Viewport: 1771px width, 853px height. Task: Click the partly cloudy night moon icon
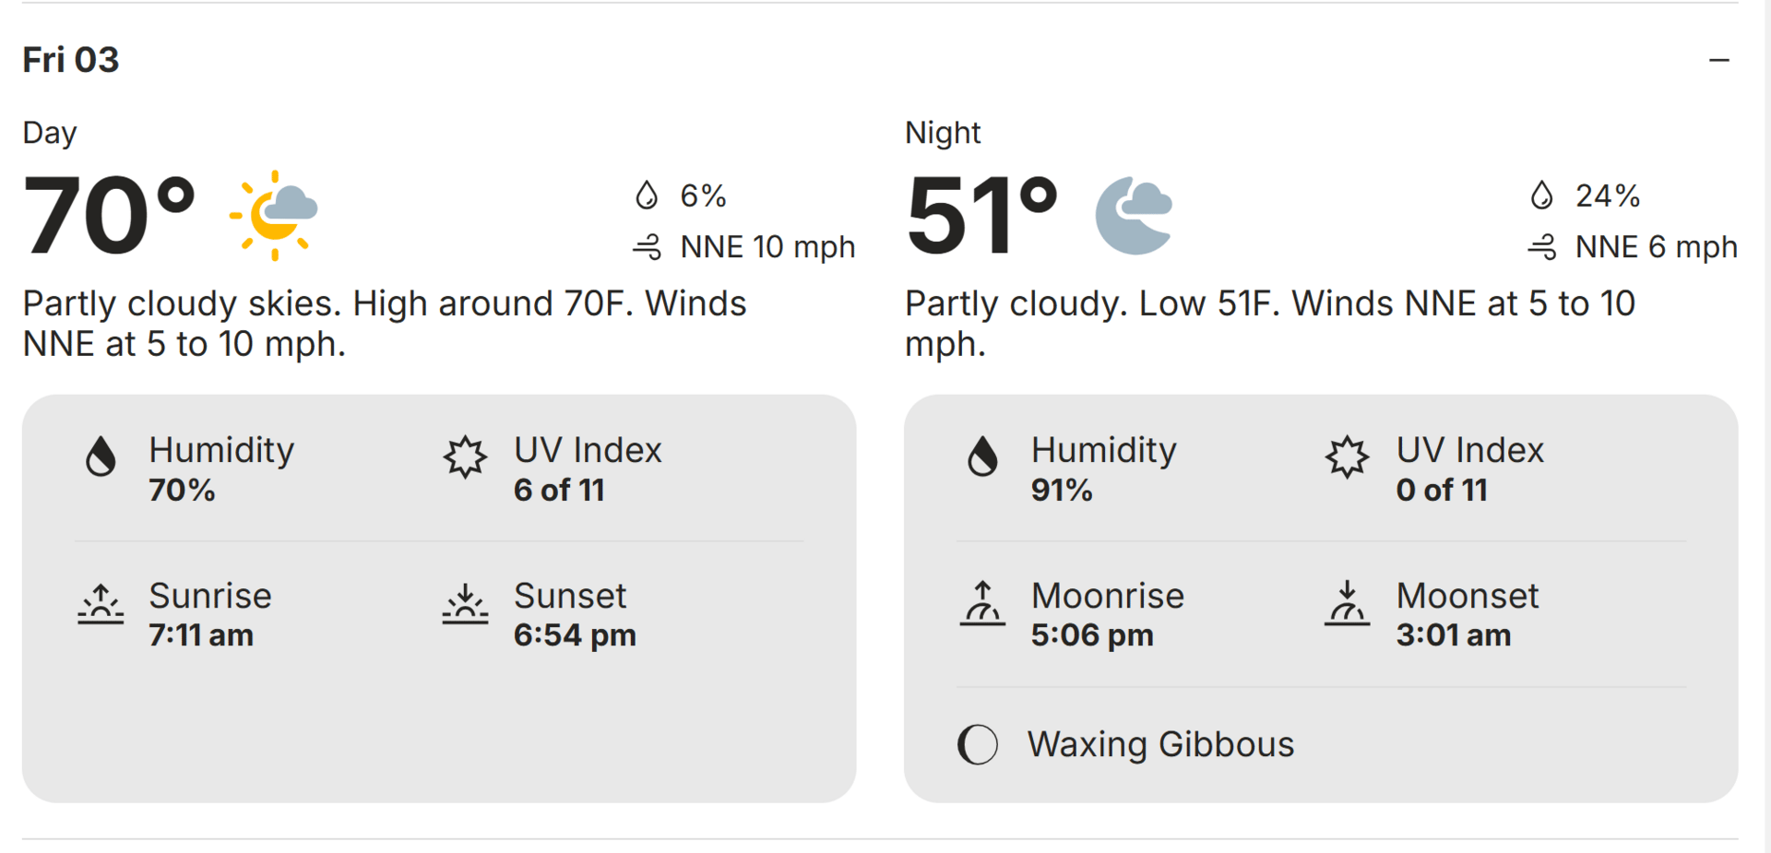point(1134,215)
